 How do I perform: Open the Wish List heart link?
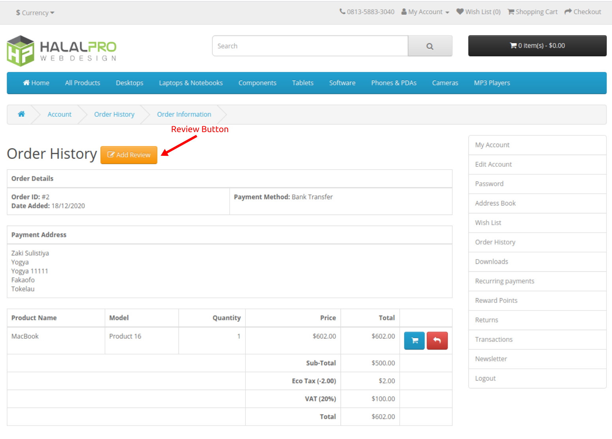[x=478, y=12]
